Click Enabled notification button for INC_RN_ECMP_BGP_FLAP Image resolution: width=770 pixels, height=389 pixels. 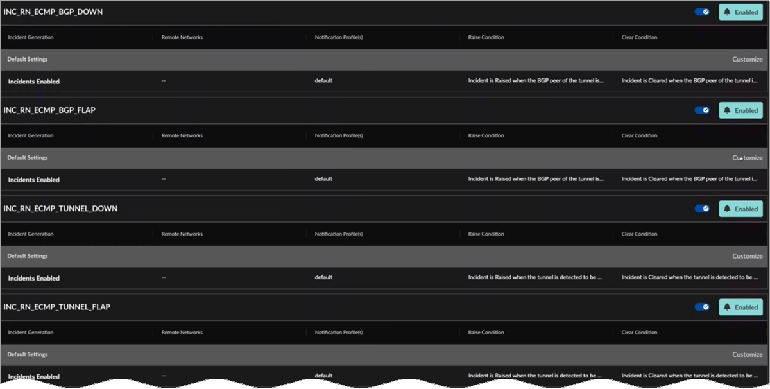[x=740, y=110]
